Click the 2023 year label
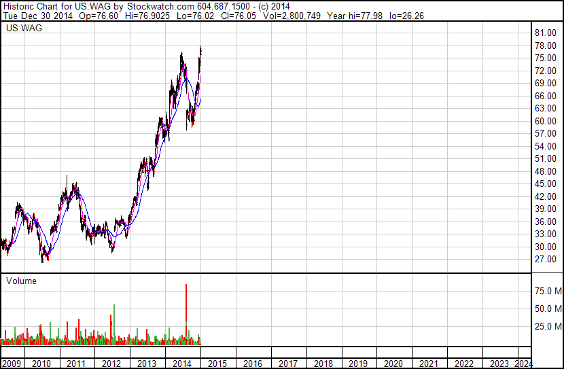The image size is (564, 369). coord(499,364)
